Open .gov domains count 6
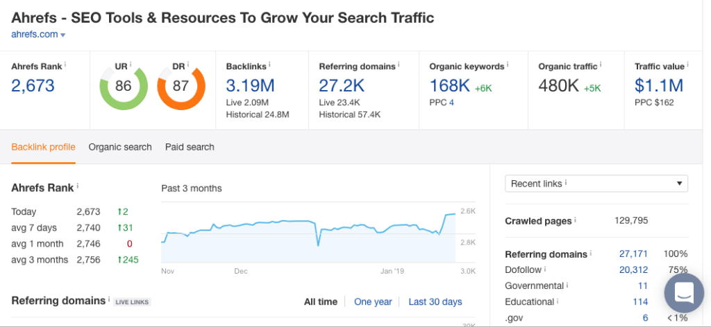Image resolution: width=711 pixels, height=327 pixels. (x=645, y=317)
